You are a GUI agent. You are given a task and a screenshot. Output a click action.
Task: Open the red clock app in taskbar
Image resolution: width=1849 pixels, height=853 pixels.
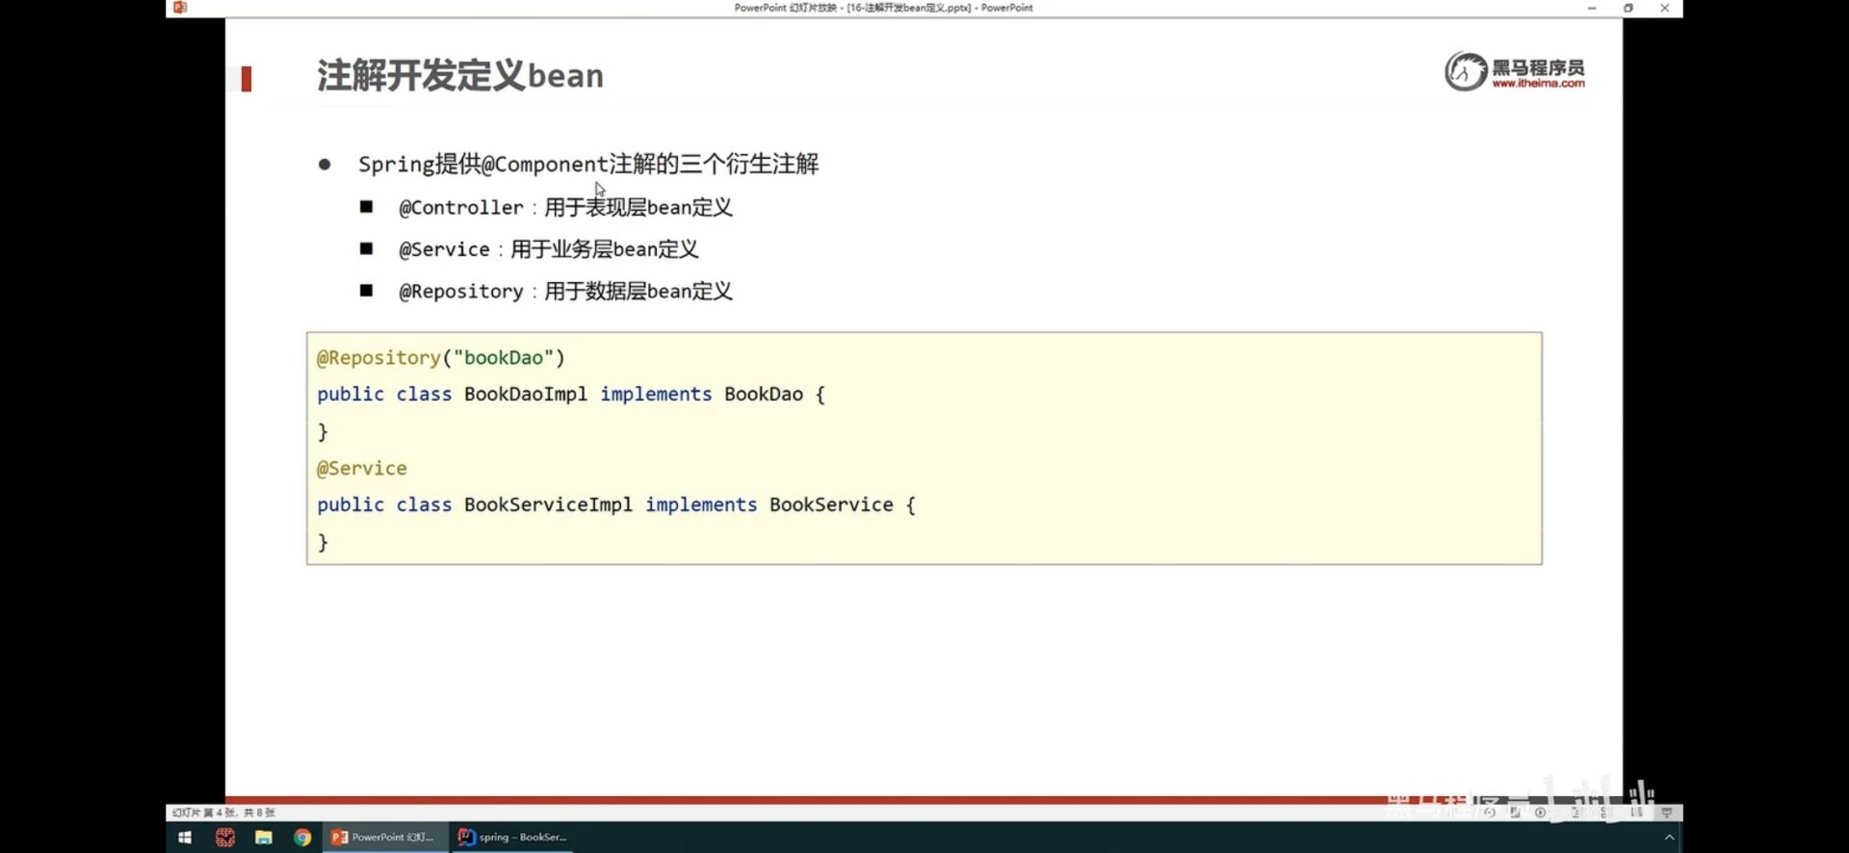[224, 838]
